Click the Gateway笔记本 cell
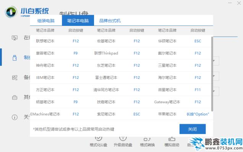This screenshot has width=243, height=152. [x=167, y=102]
